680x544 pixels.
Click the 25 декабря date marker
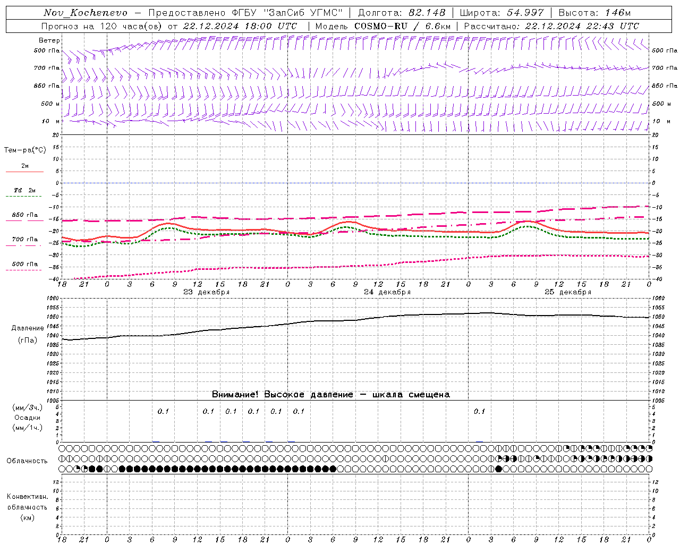pos(568,292)
